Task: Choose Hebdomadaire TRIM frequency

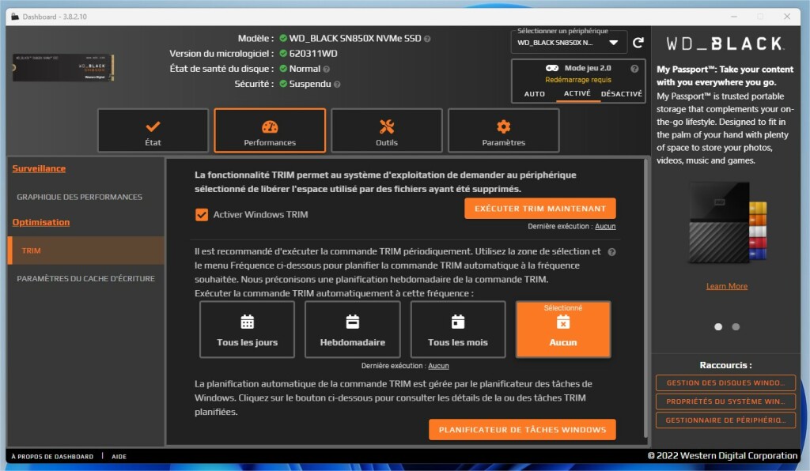Action: tap(352, 330)
